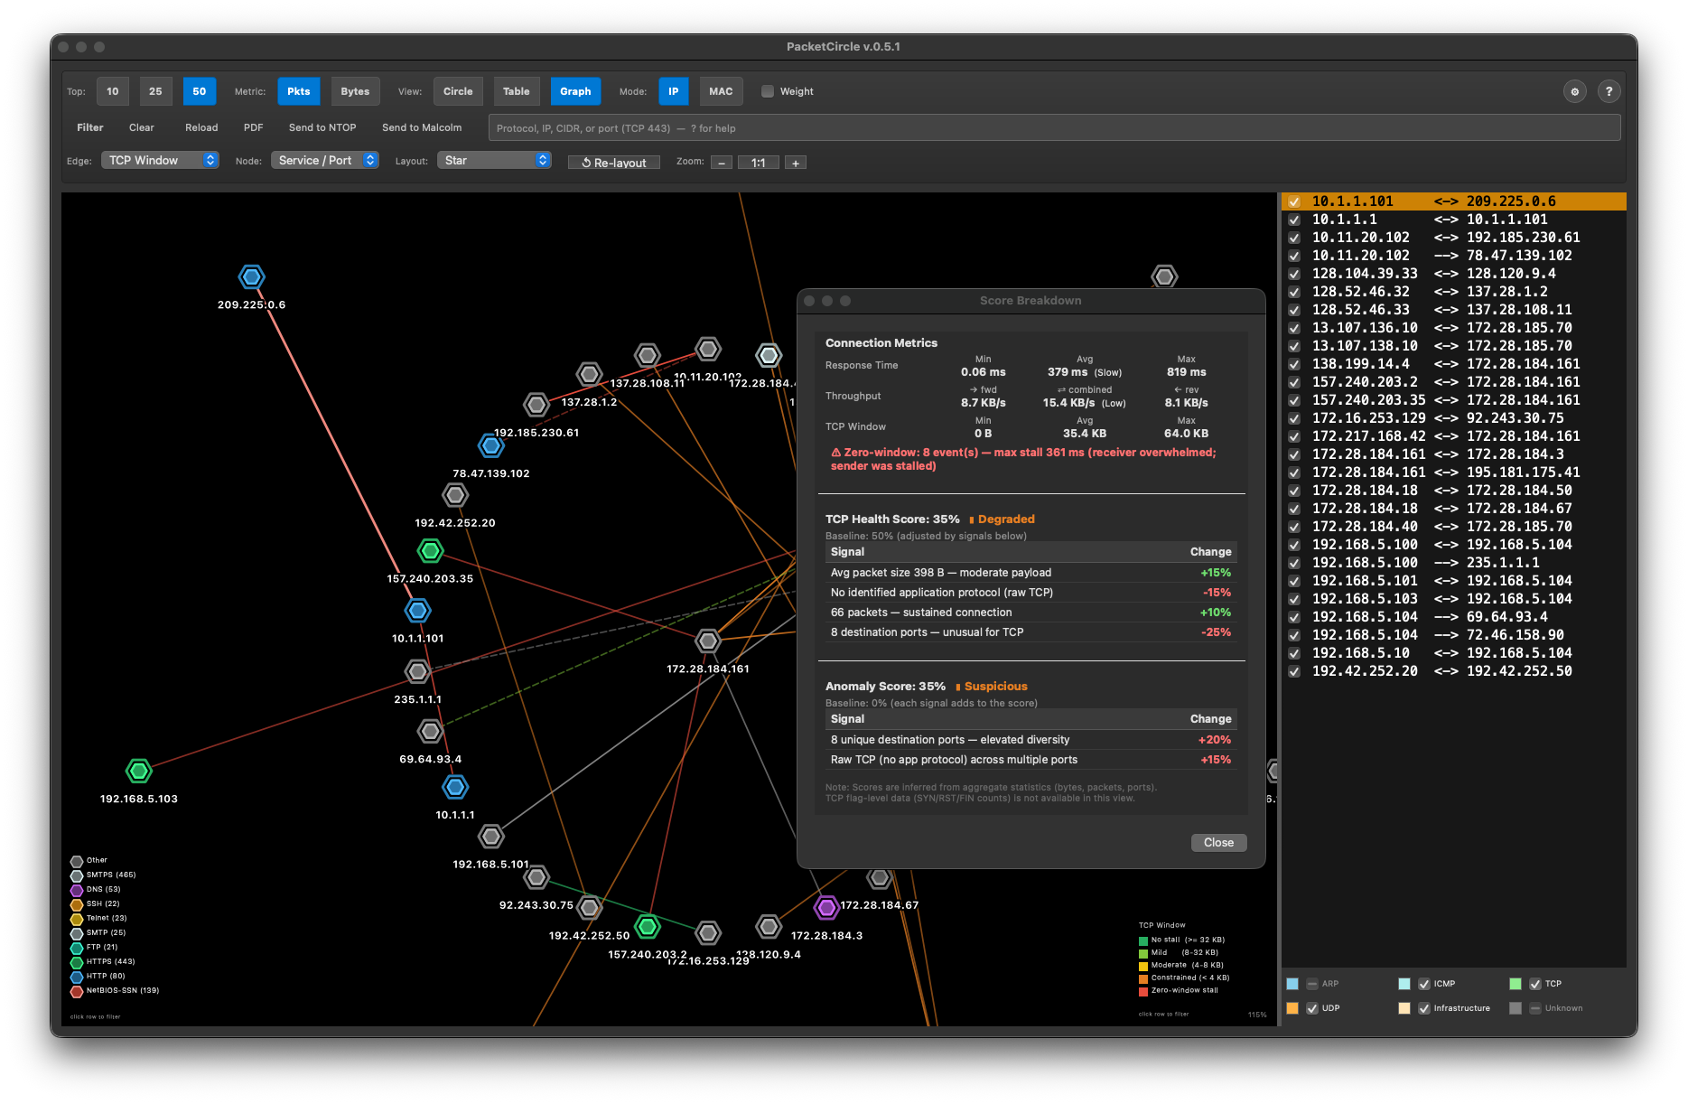Image resolution: width=1688 pixels, height=1104 pixels.
Task: Select the green 192.168.5.103 node
Action: pyautogui.click(x=138, y=771)
